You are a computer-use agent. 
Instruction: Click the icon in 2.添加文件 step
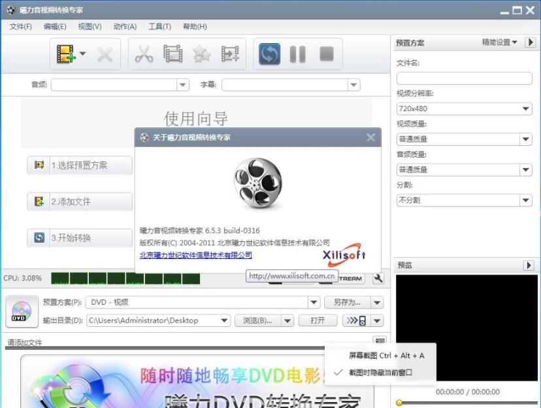[39, 201]
